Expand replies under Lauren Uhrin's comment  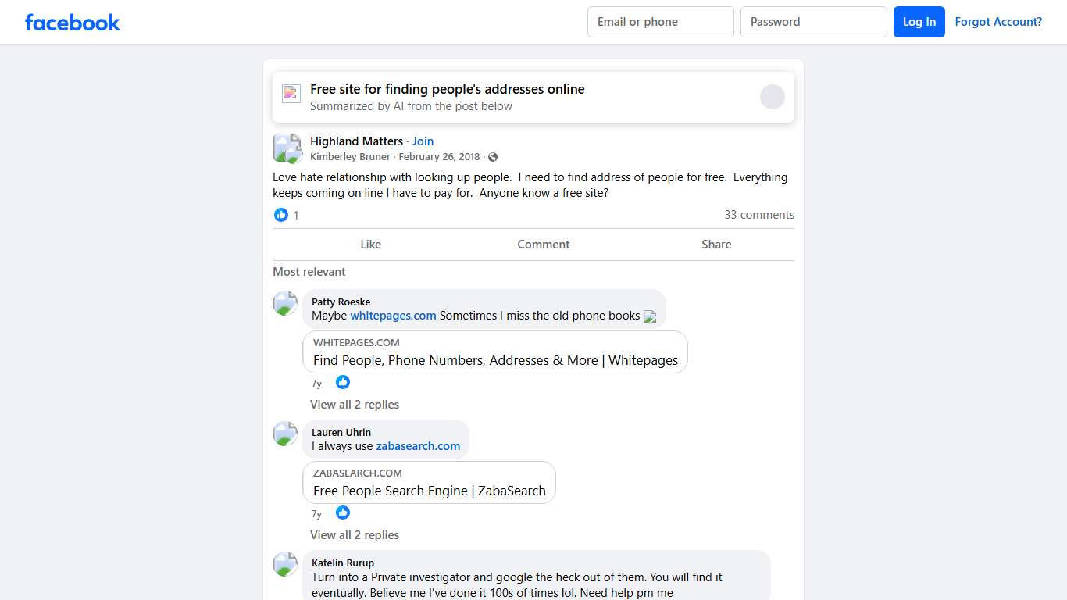pyautogui.click(x=355, y=535)
